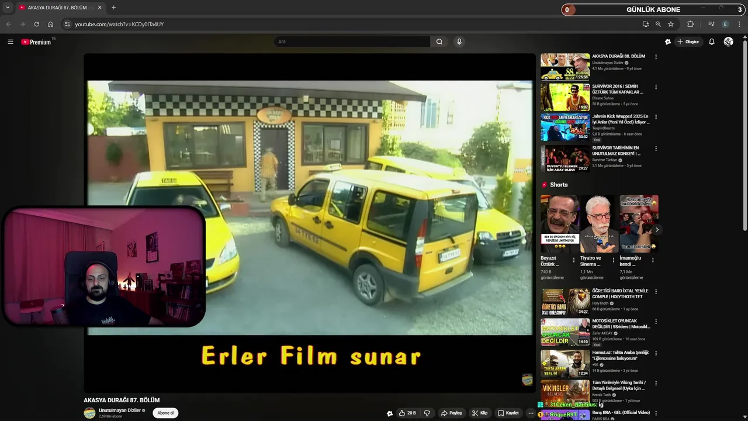Subscribe using Abone ol button

(x=165, y=413)
